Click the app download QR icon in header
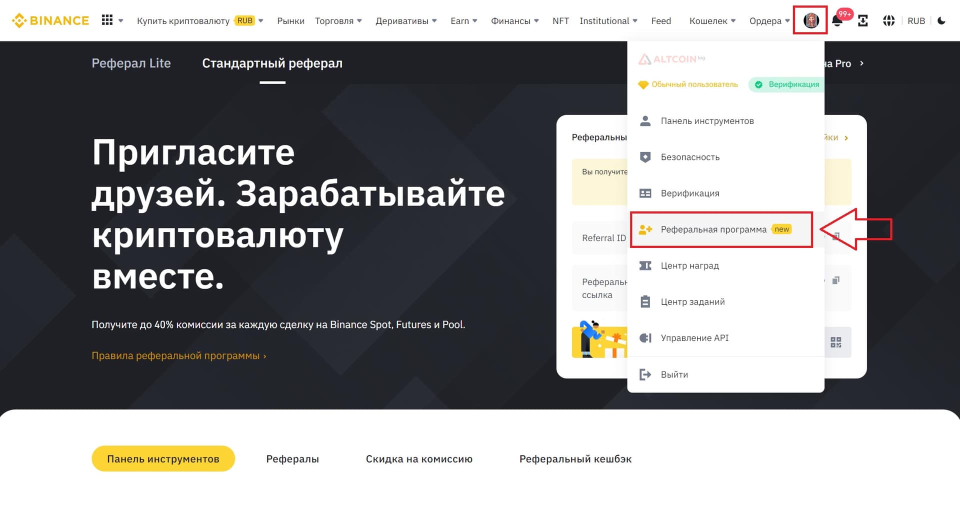Image resolution: width=960 pixels, height=505 pixels. 863,20
